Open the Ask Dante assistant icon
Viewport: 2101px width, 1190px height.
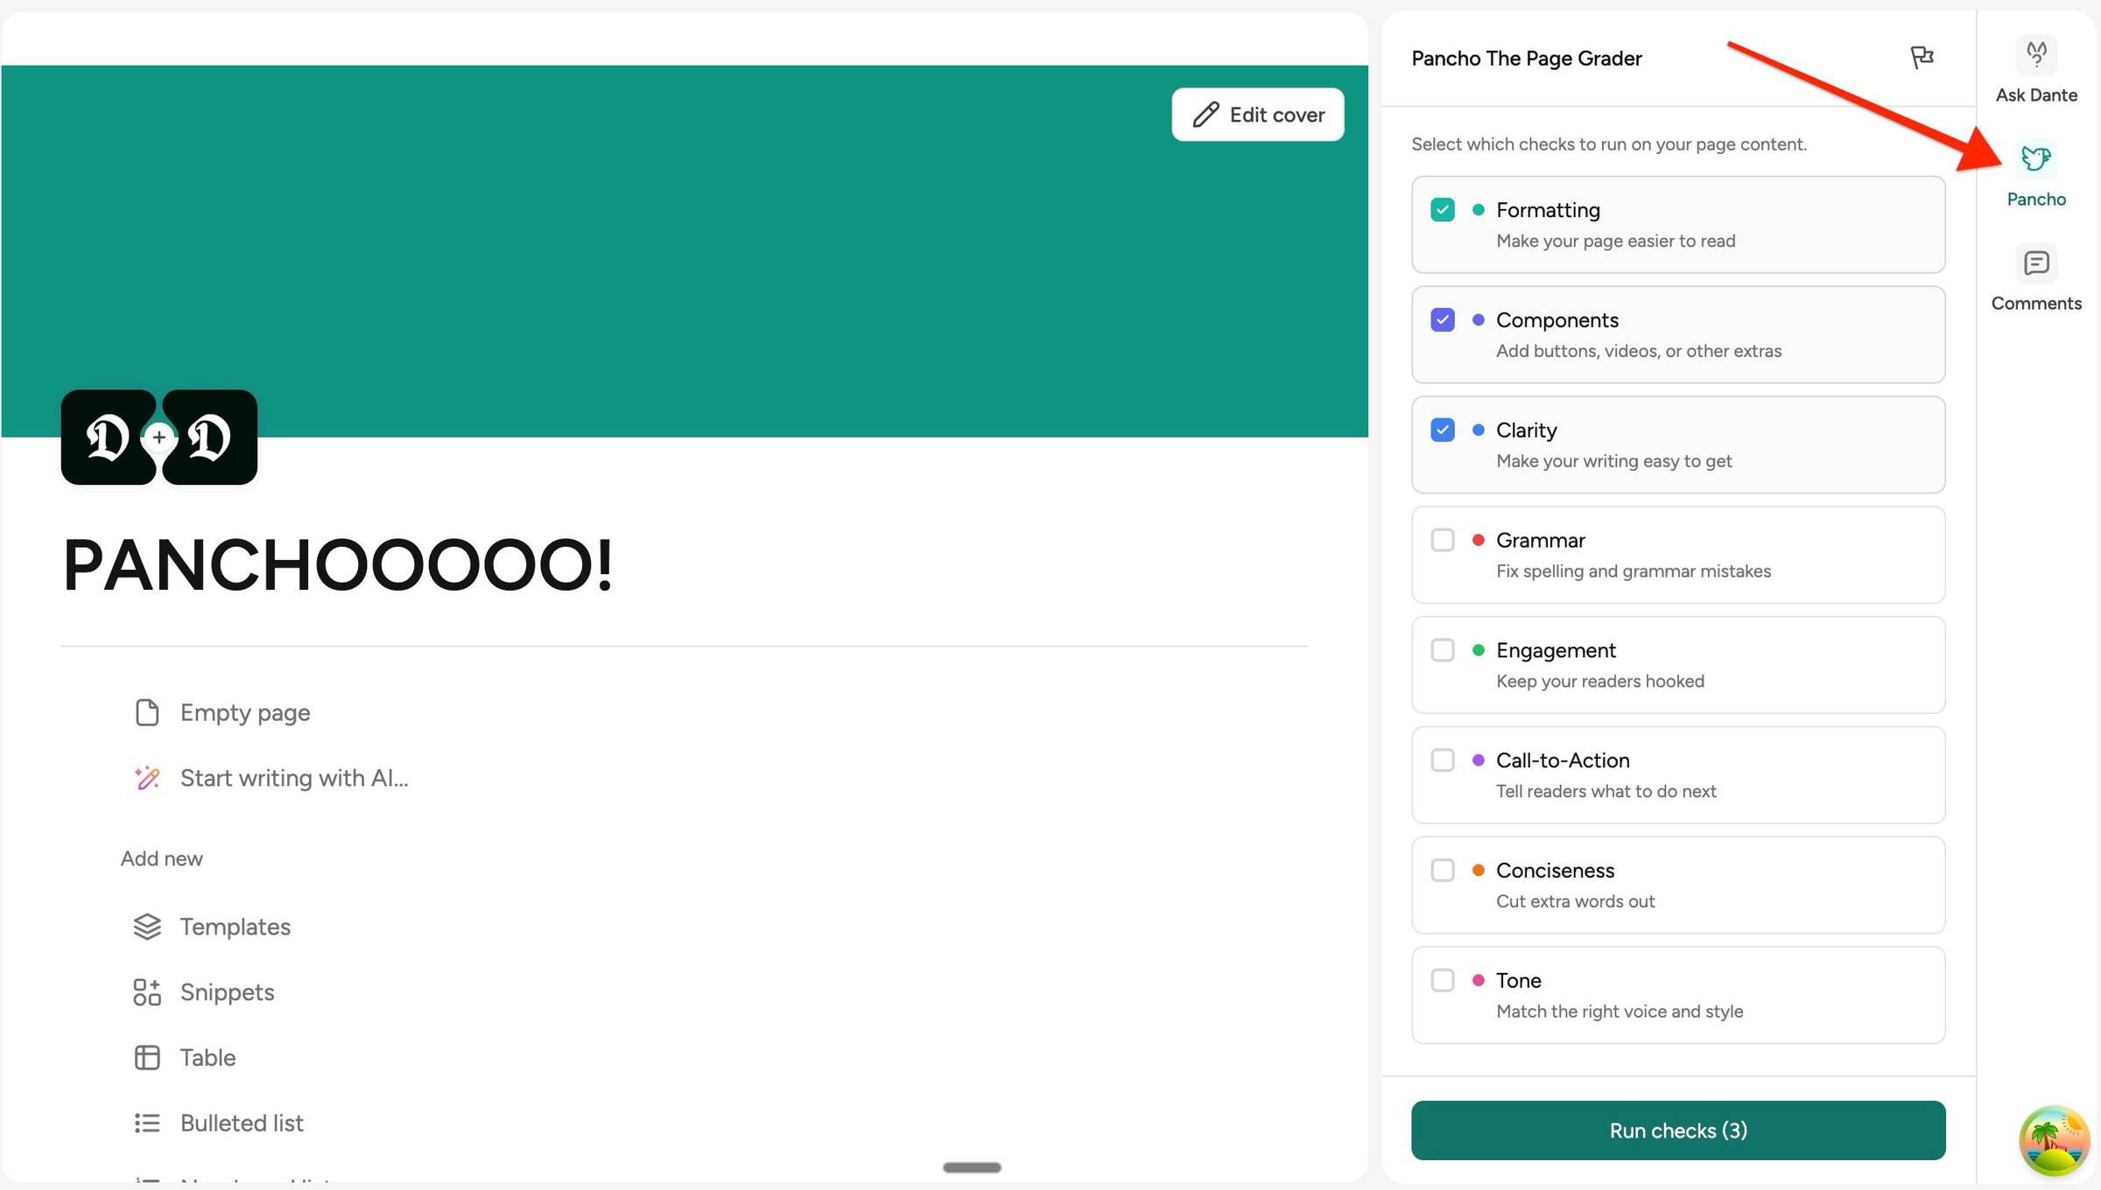click(x=2036, y=55)
